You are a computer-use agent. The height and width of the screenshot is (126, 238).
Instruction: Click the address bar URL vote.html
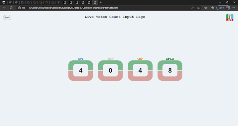pyautogui.click(x=73, y=8)
